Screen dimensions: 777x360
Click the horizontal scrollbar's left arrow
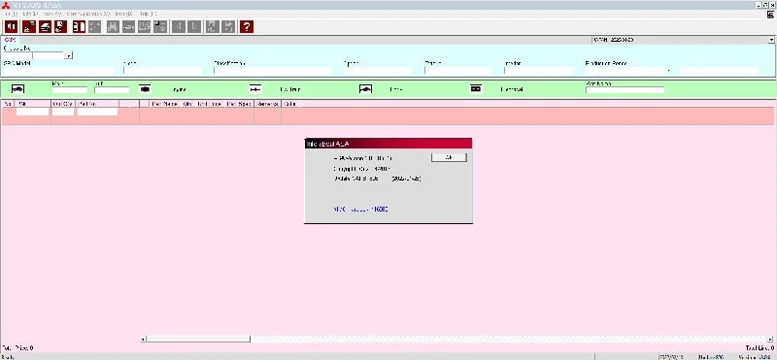tap(143, 340)
